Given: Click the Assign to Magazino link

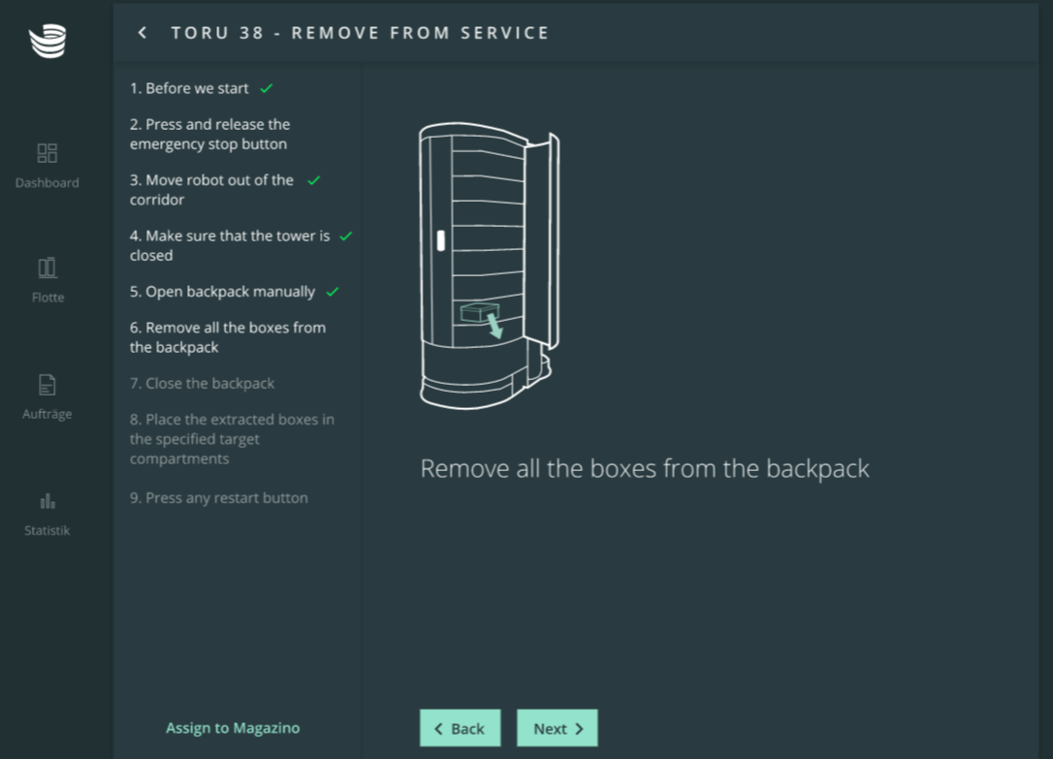Looking at the screenshot, I should (x=233, y=728).
